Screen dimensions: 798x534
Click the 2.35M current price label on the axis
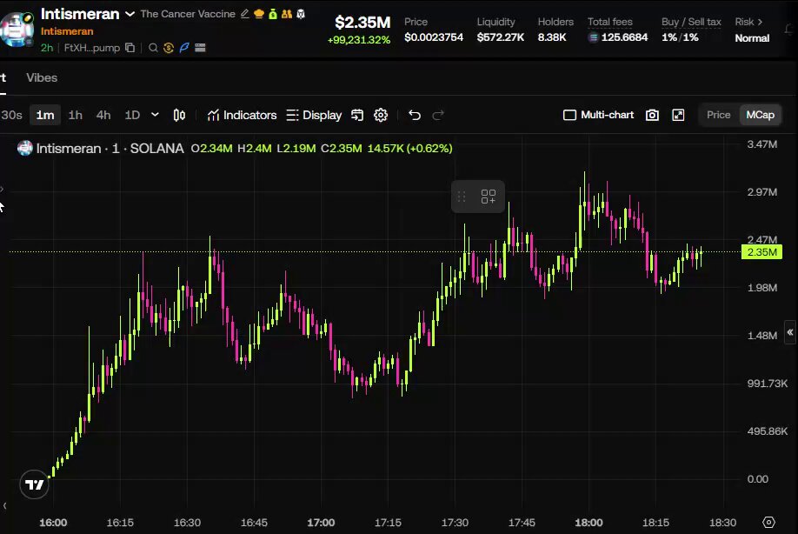[x=761, y=252]
